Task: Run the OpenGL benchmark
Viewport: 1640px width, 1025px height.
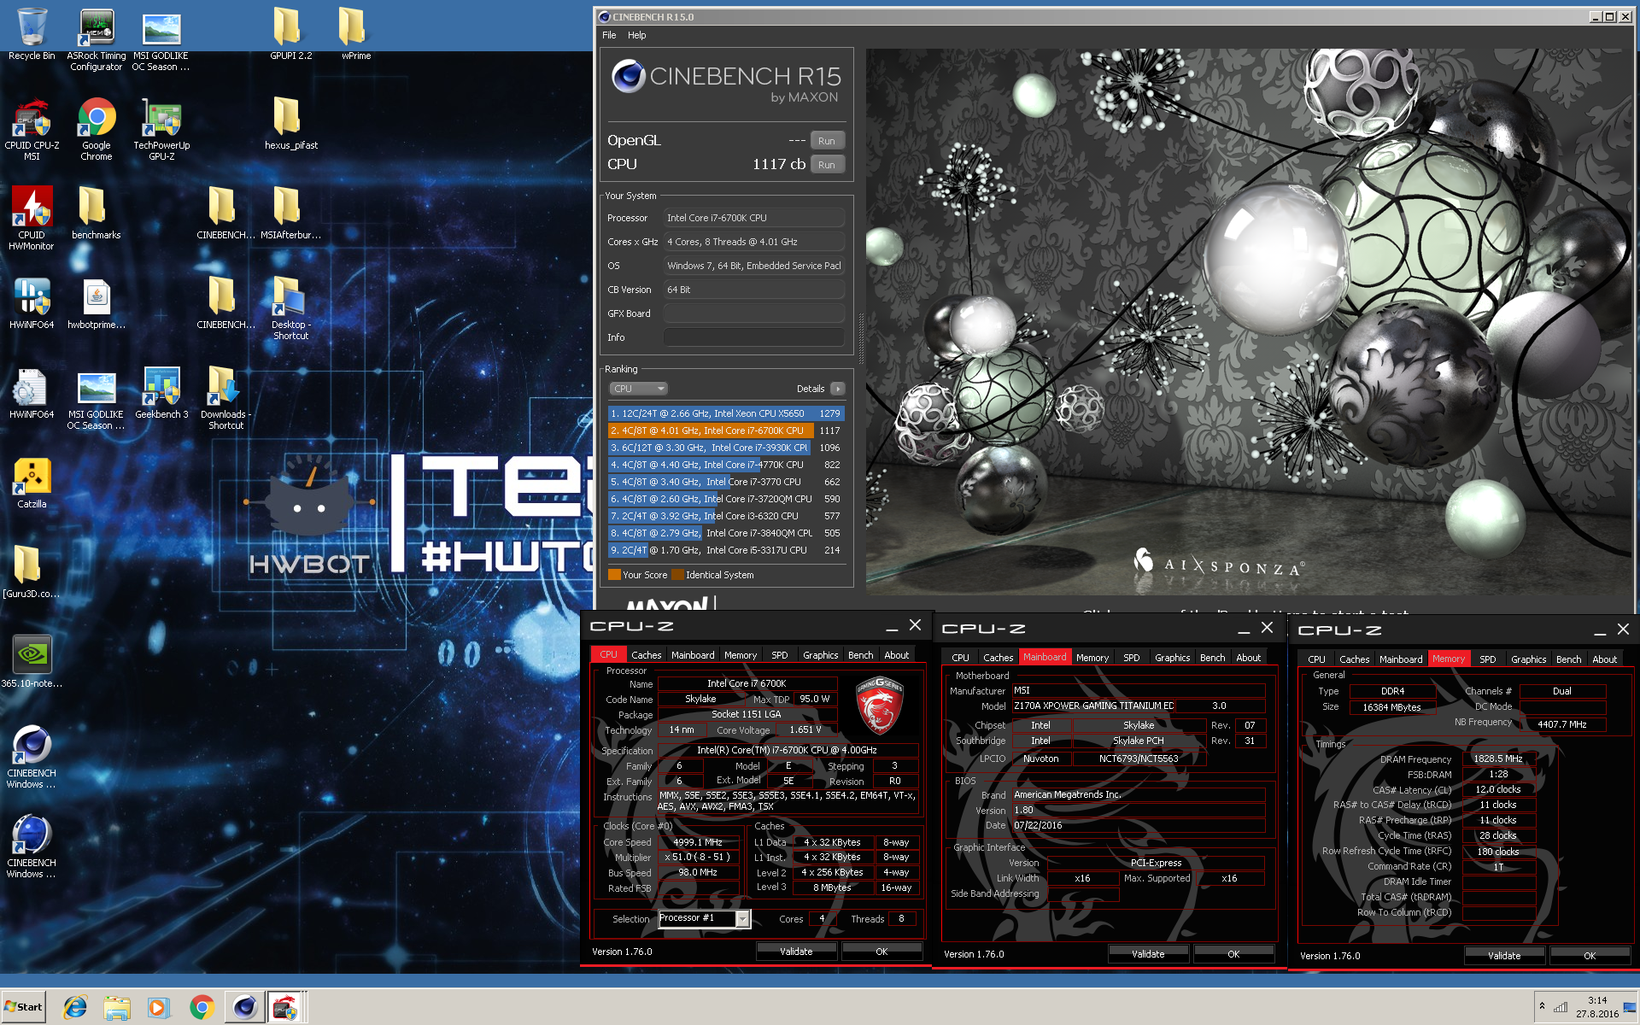Action: [x=826, y=141]
